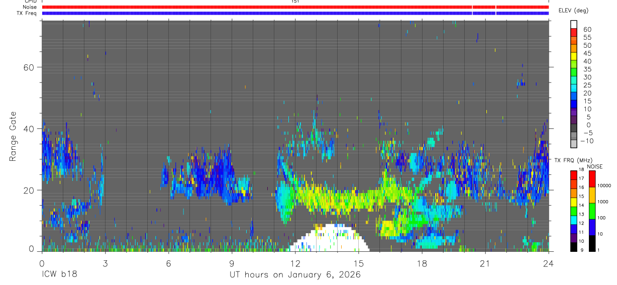The height and width of the screenshot is (285, 617).
Task: Click 'UT hours on January 6, 2026' axis title
Action: [295, 275]
